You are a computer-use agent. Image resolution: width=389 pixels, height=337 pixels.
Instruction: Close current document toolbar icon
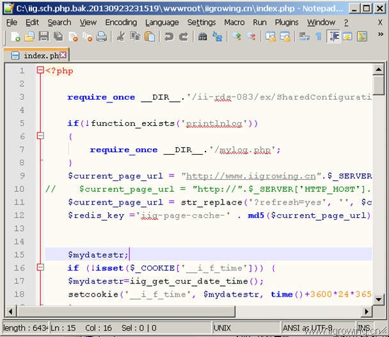point(73,36)
